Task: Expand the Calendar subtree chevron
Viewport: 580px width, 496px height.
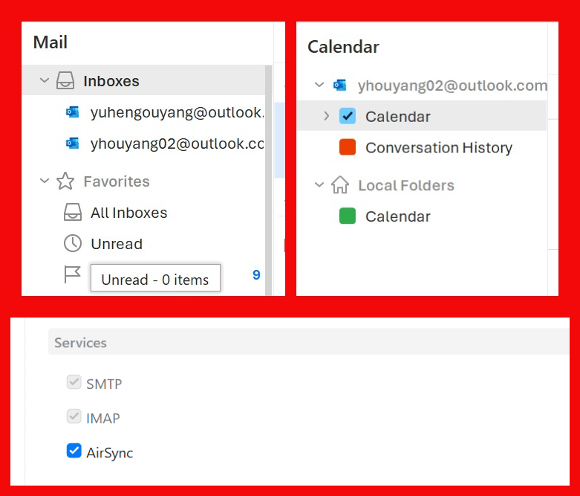Action: coord(326,116)
